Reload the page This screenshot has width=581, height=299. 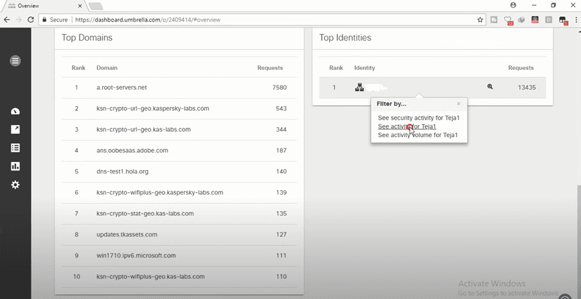tap(31, 19)
